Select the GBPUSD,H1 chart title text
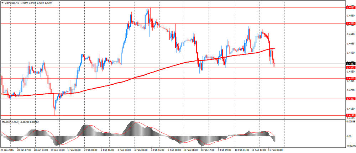Image resolution: width=356 pixels, height=153 pixels. pyautogui.click(x=11, y=2)
